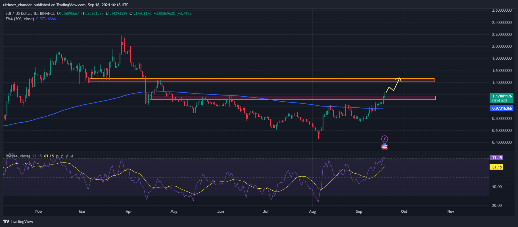
Task: Click the 1.40000000 price axis label
Action: [x=502, y=82]
